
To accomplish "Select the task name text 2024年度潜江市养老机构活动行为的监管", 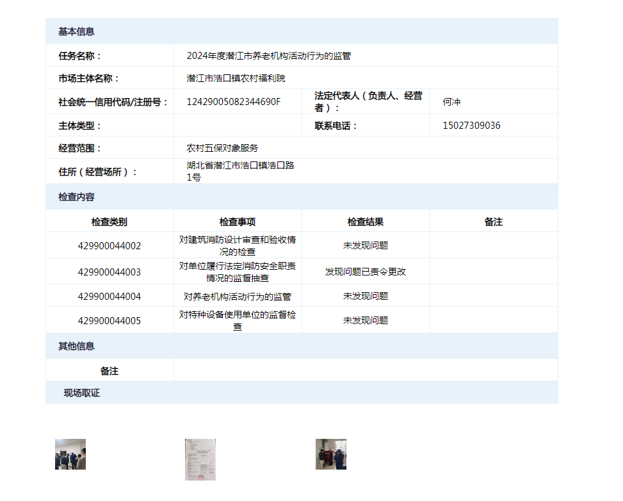I will tap(269, 56).
